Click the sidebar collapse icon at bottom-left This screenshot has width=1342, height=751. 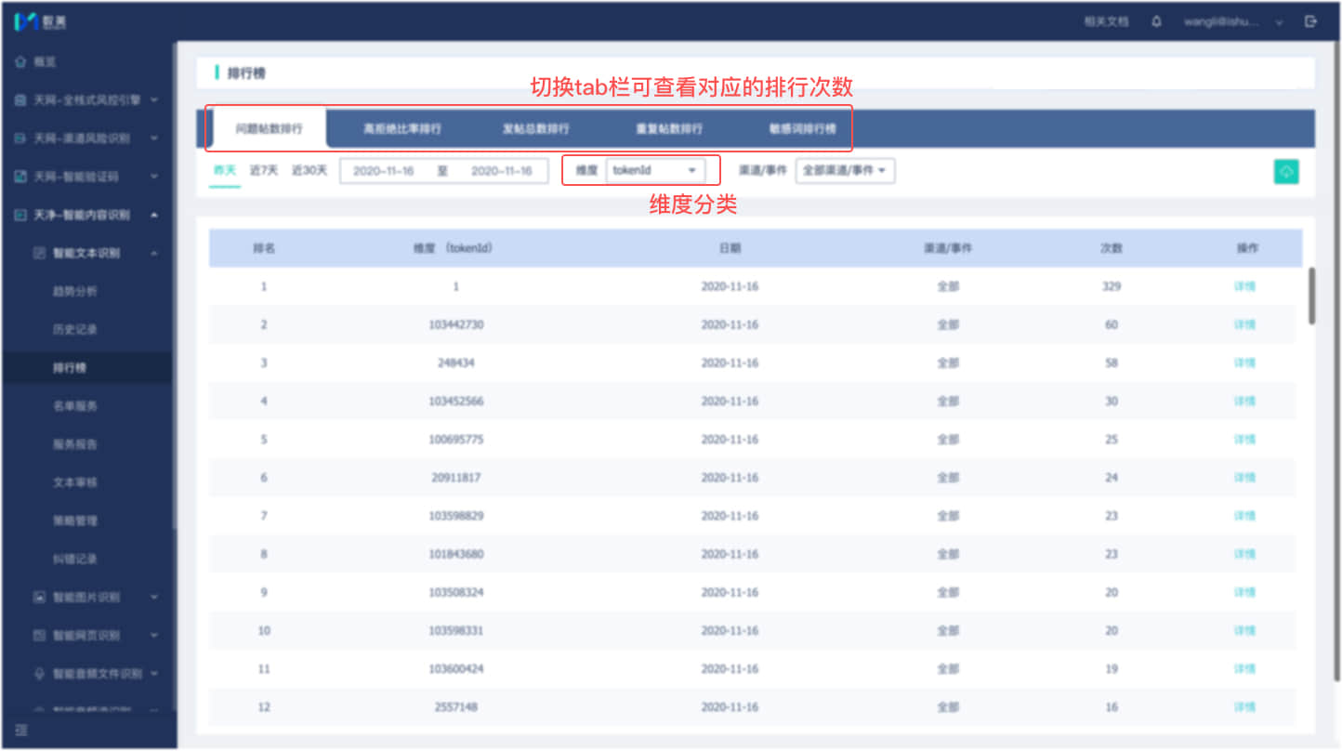click(21, 731)
